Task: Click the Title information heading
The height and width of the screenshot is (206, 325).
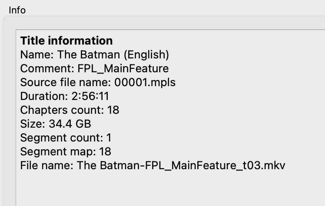Action: coord(66,41)
